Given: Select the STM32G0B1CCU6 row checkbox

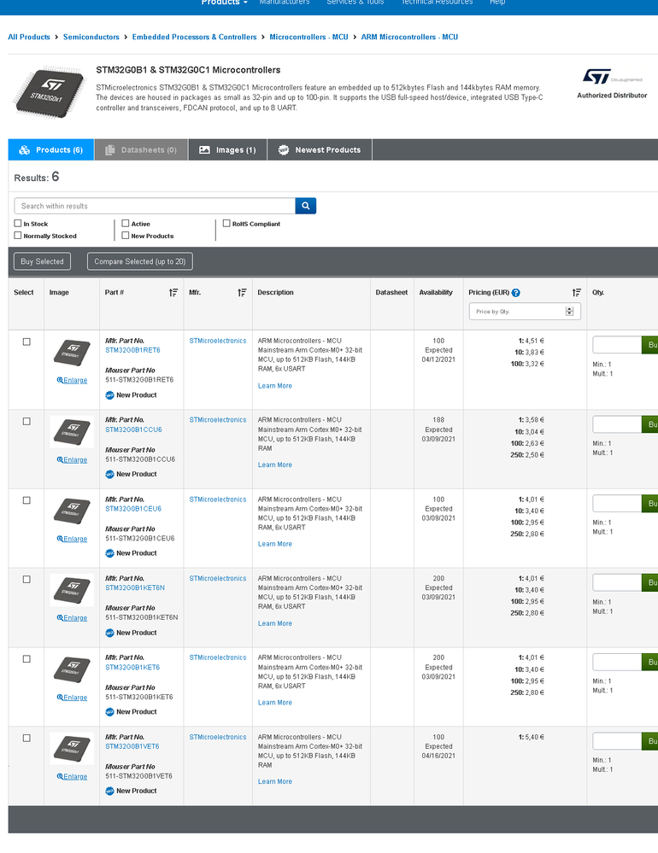Looking at the screenshot, I should (x=26, y=421).
